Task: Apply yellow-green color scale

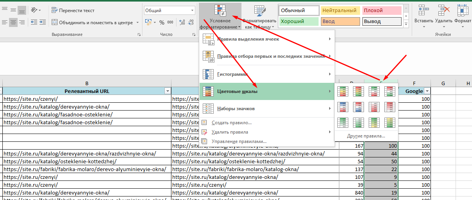Action: pos(389,122)
